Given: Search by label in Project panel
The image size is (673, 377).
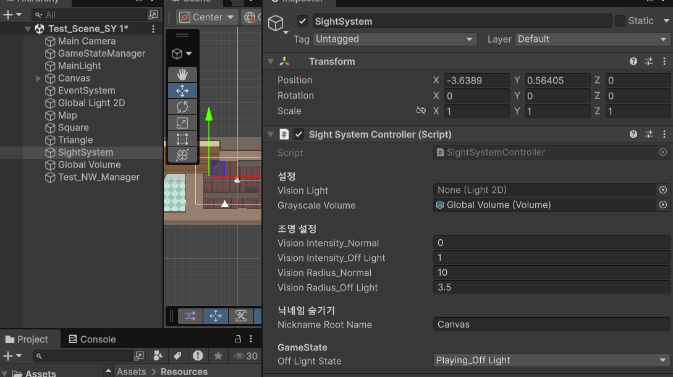Looking at the screenshot, I should pos(177,355).
